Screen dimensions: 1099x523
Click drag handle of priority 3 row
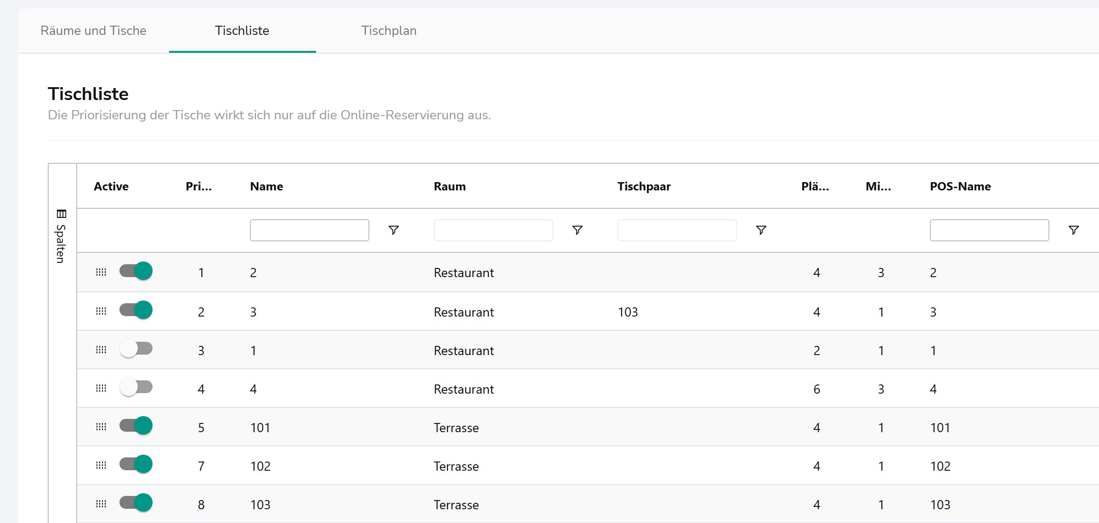click(101, 350)
